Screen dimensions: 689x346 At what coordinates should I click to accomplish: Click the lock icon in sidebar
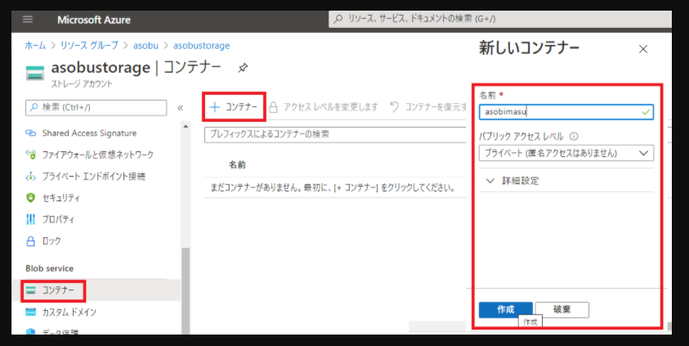(30, 241)
